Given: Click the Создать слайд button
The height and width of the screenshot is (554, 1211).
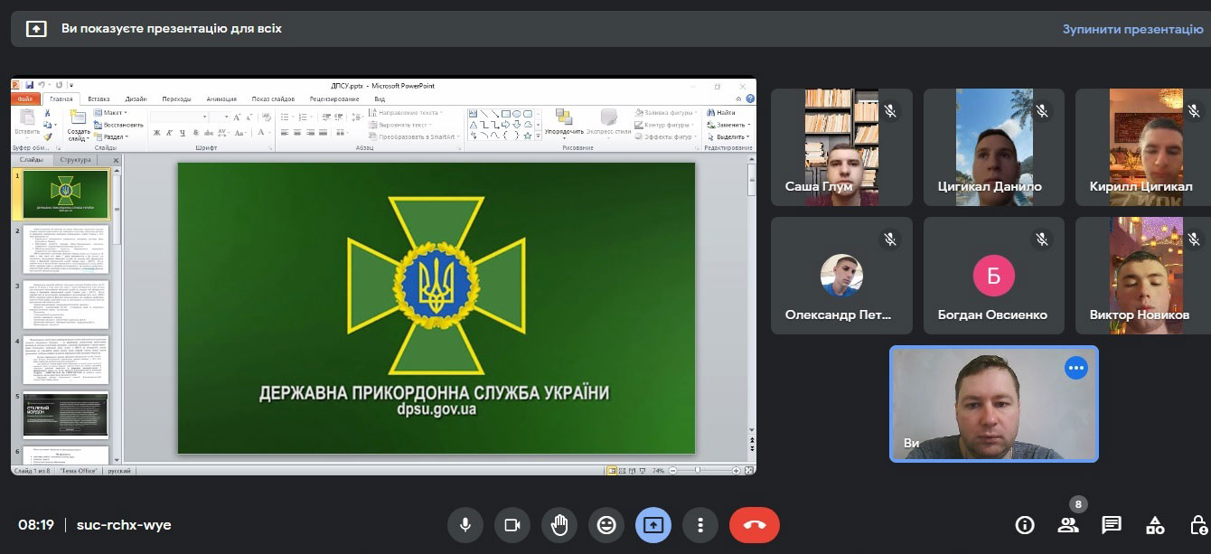Looking at the screenshot, I should pyautogui.click(x=79, y=125).
